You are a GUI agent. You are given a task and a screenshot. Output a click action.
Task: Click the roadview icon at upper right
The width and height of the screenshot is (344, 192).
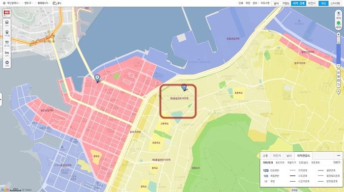coord(339,14)
